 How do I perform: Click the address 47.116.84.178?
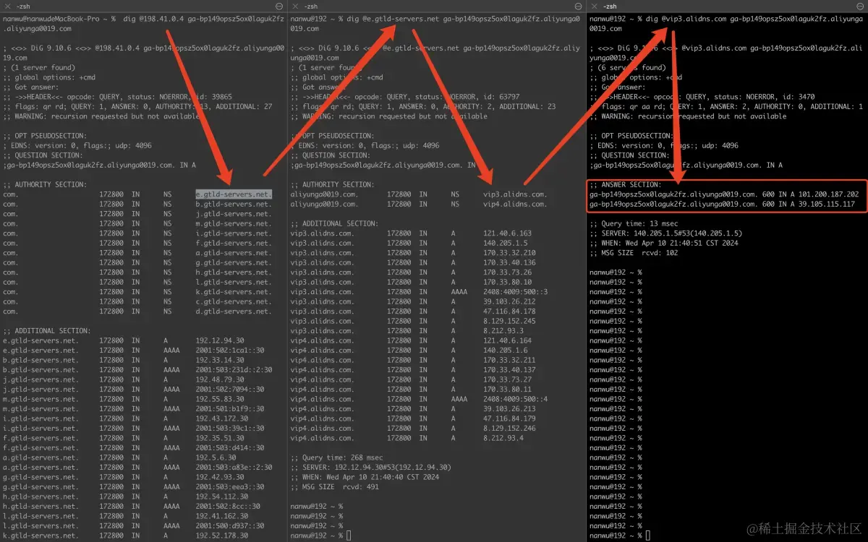tap(509, 311)
